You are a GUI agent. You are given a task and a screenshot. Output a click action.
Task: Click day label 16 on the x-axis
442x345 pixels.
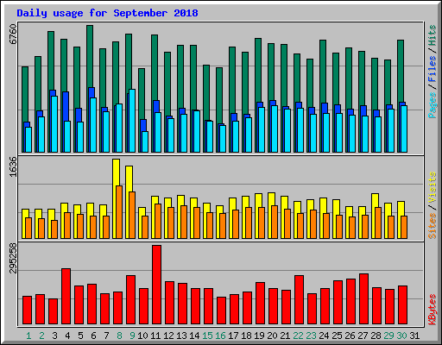220,336
